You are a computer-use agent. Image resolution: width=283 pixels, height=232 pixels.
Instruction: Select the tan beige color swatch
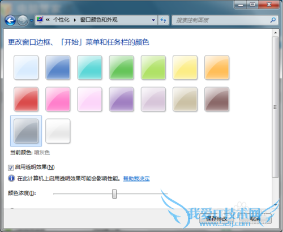[185, 99]
